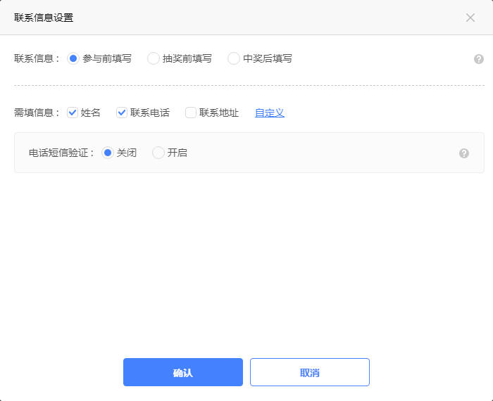493x401 pixels.
Task: Click empty area of dialog title bar
Action: pyautogui.click(x=268, y=18)
